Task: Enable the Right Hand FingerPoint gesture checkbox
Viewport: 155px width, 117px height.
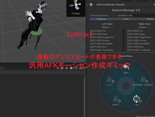Action: tap(124, 37)
